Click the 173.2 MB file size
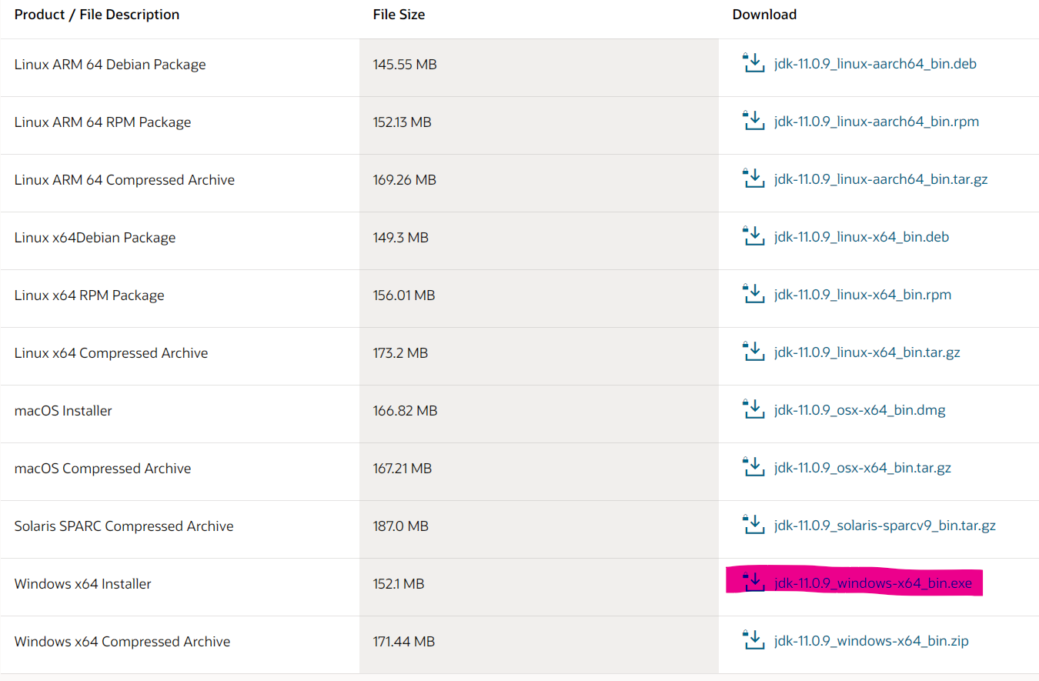 (x=400, y=353)
